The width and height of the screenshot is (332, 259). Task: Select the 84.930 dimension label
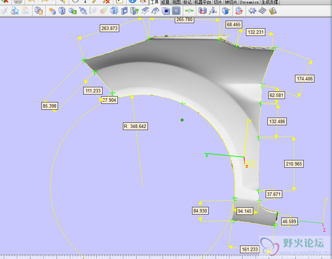click(x=200, y=211)
